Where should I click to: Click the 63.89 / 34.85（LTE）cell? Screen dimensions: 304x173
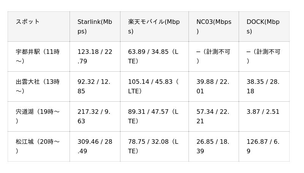(154, 57)
